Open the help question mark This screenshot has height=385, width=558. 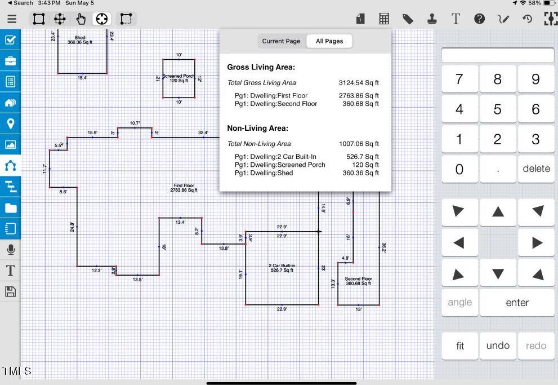click(x=479, y=19)
